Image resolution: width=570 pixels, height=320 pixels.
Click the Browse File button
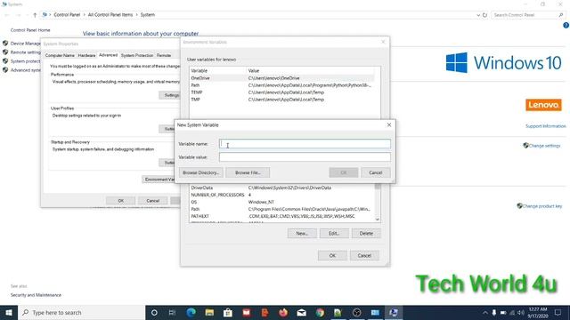(248, 172)
